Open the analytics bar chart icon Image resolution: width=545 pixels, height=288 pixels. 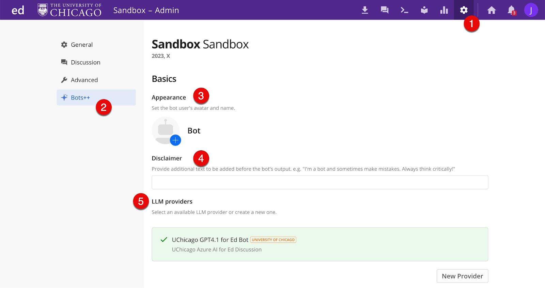click(x=444, y=10)
